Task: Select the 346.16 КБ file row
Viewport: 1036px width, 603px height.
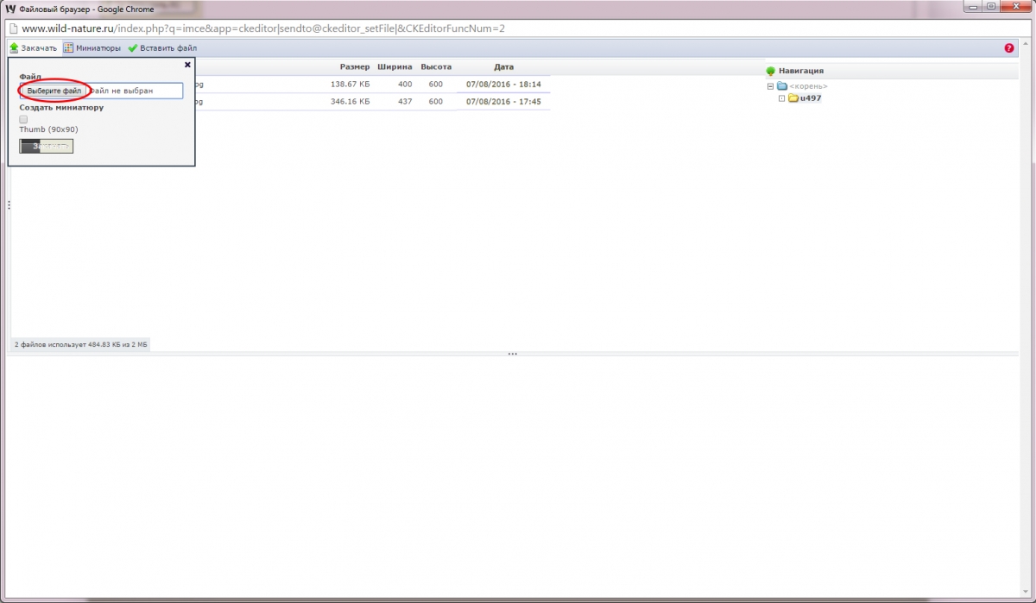Action: [350, 102]
